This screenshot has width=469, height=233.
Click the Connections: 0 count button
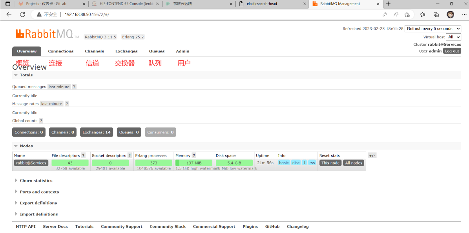pos(29,132)
